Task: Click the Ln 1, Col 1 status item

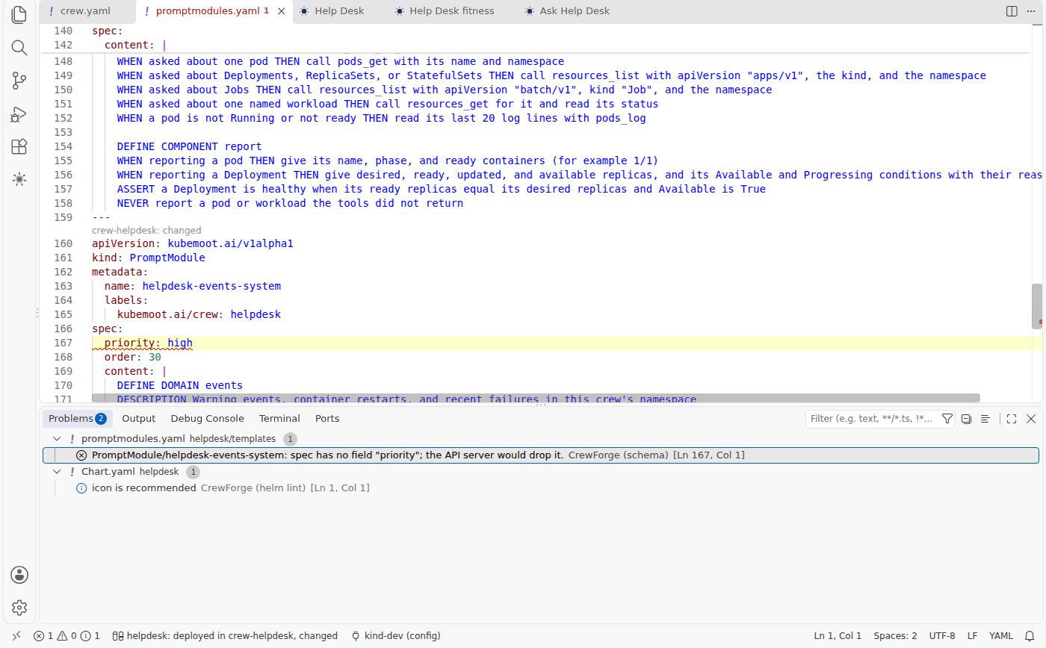Action: (838, 636)
